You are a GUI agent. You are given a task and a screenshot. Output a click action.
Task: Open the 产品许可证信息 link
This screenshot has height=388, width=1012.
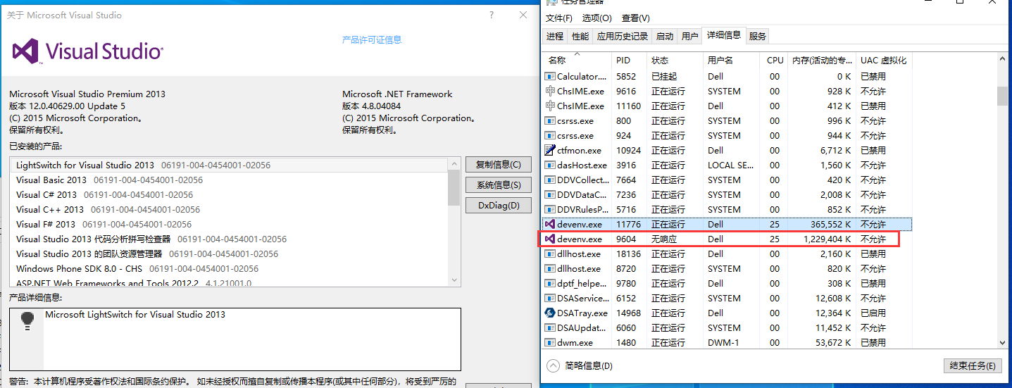point(372,40)
